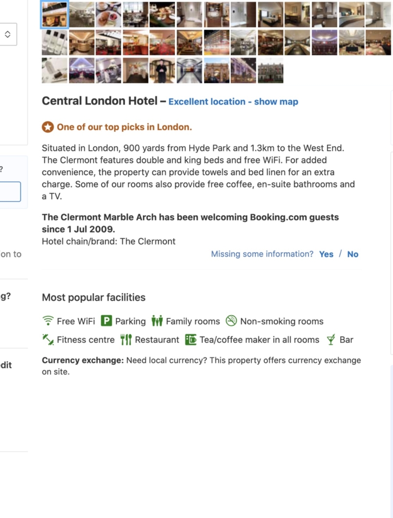Click the Restaurant fork and knife icon
Screen dimensions: 393x518
[126, 339]
